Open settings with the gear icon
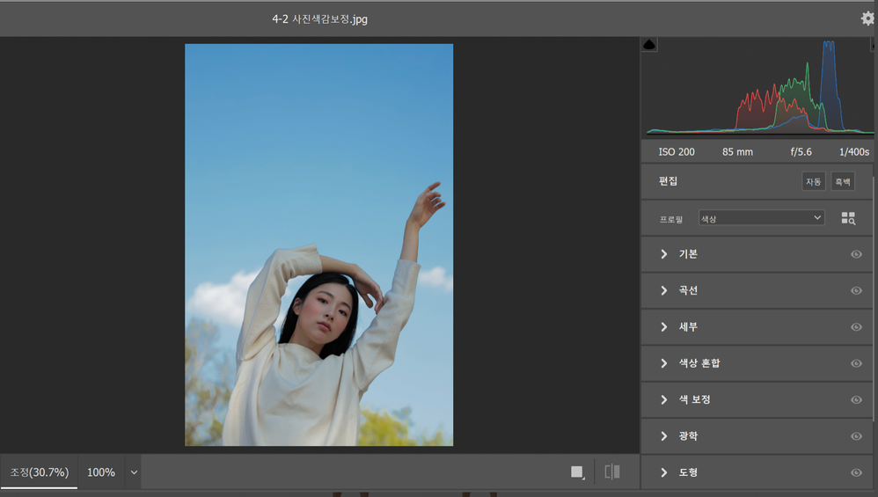878x497 pixels. point(867,18)
